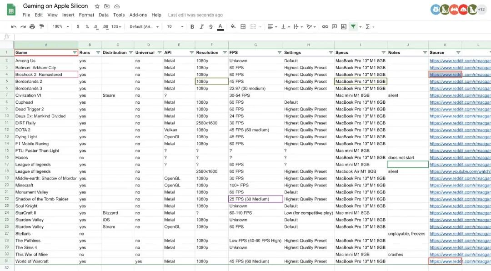Decrease decimal places

(96, 27)
